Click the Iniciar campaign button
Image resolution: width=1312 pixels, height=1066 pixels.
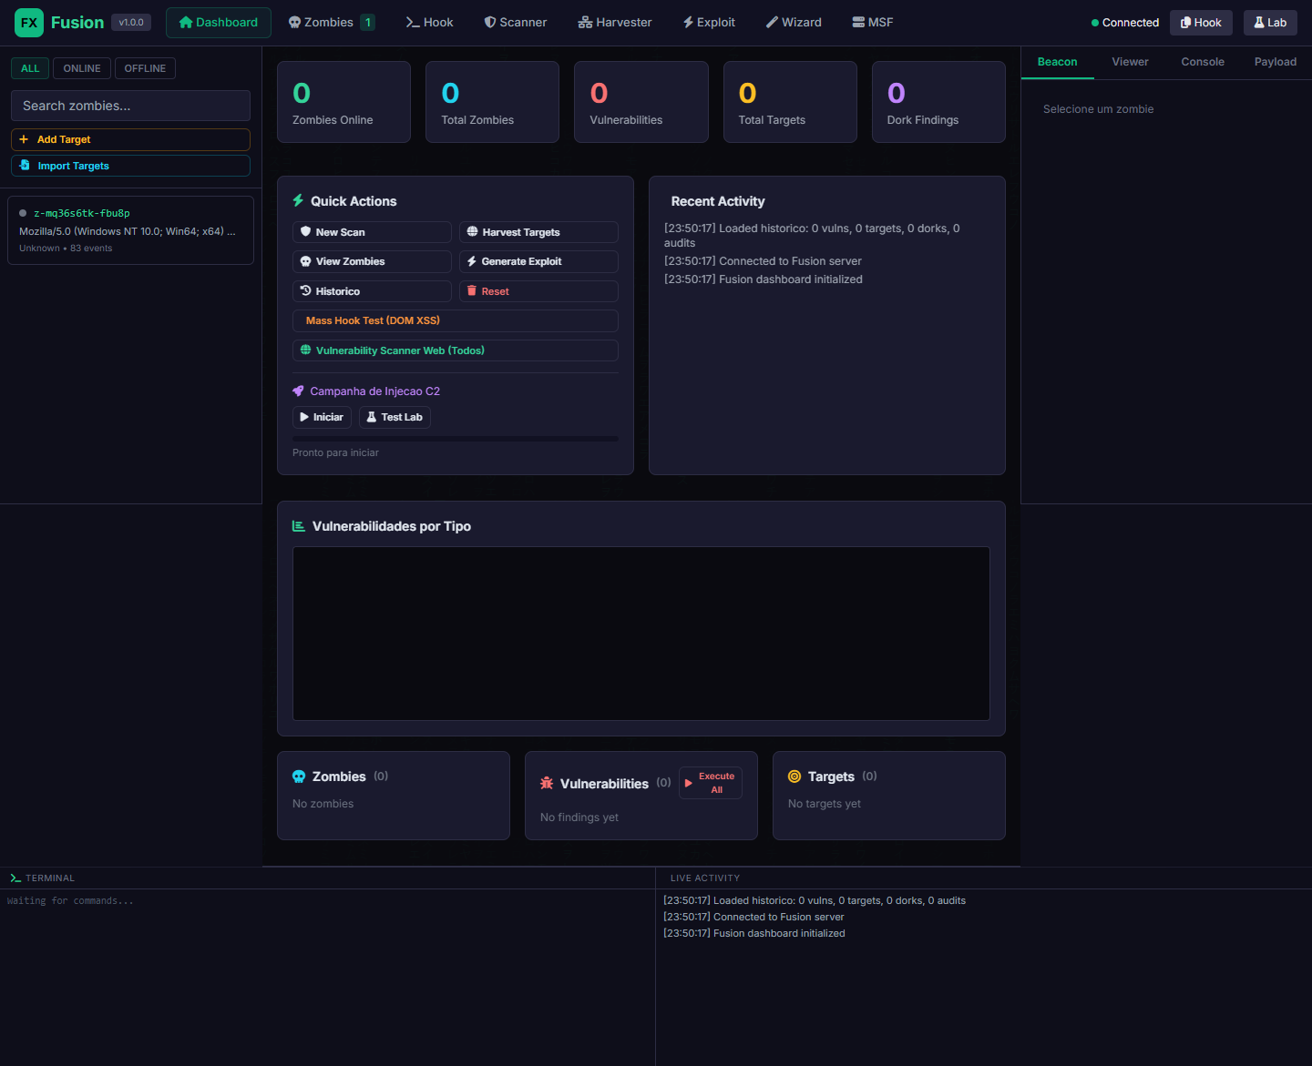point(322,417)
